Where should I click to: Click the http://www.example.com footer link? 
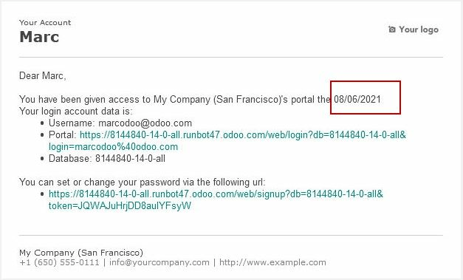tap(272, 262)
